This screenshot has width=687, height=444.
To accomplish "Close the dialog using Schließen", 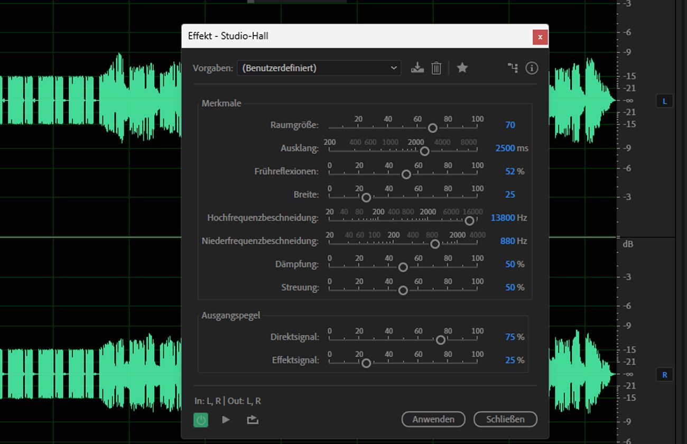I will click(x=505, y=419).
